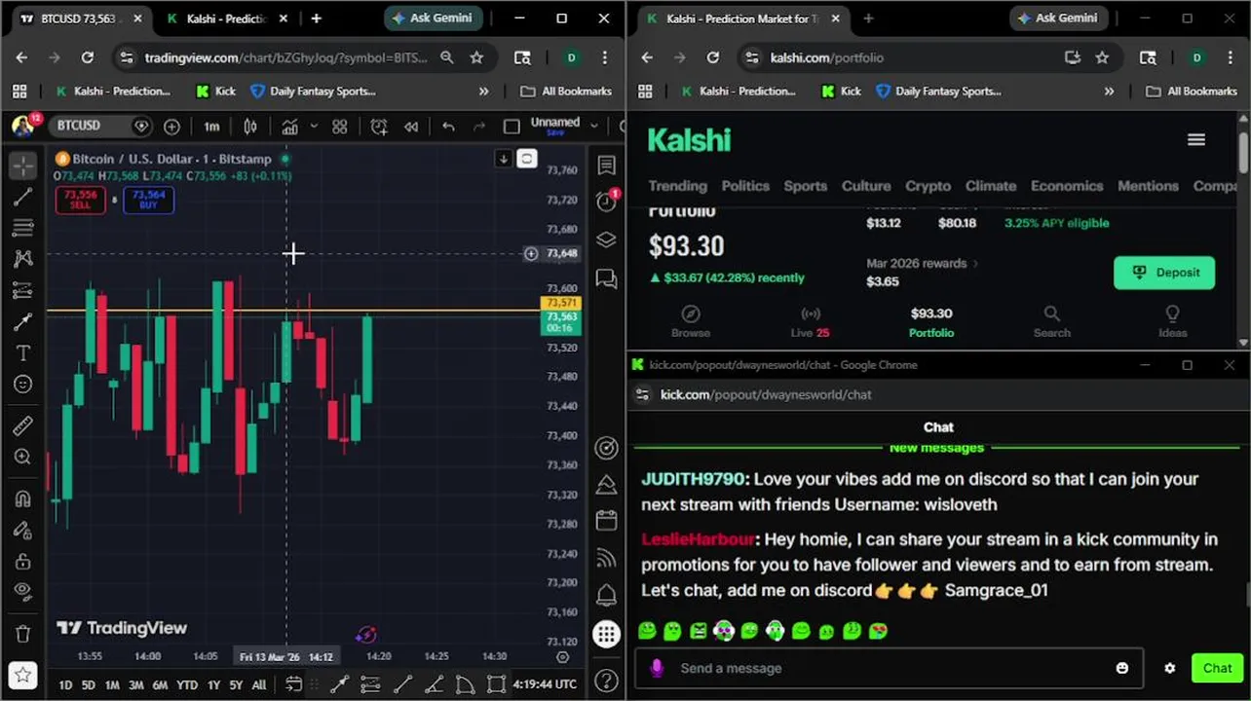Start bar replay with rewind icon
1251x701 pixels.
[x=411, y=127]
